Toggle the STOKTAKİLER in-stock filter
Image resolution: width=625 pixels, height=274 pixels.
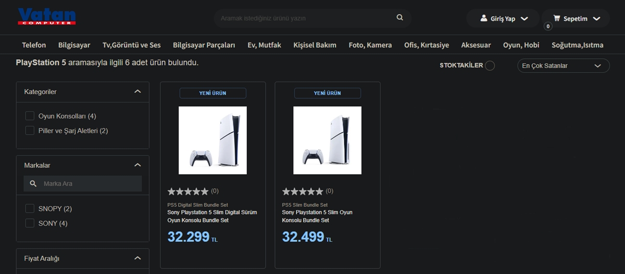click(490, 66)
